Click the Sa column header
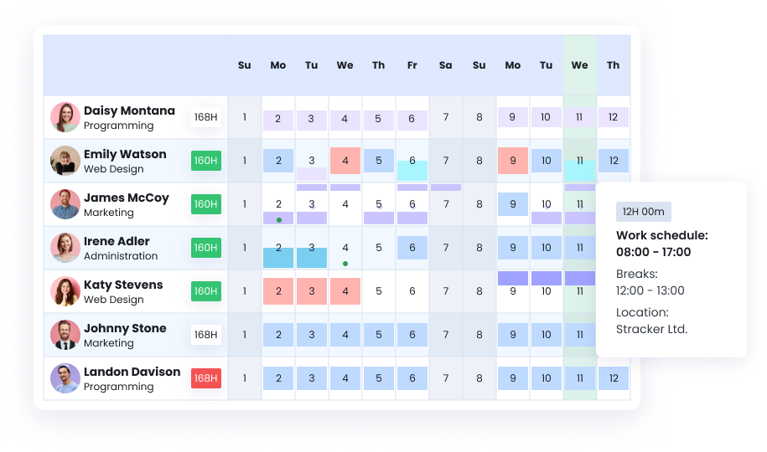Image resolution: width=767 pixels, height=452 pixels. [x=445, y=65]
